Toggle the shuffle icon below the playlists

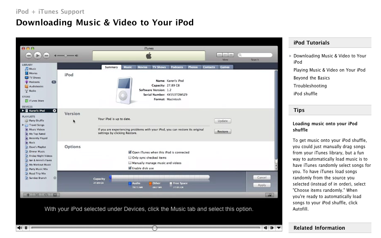pos(37,195)
